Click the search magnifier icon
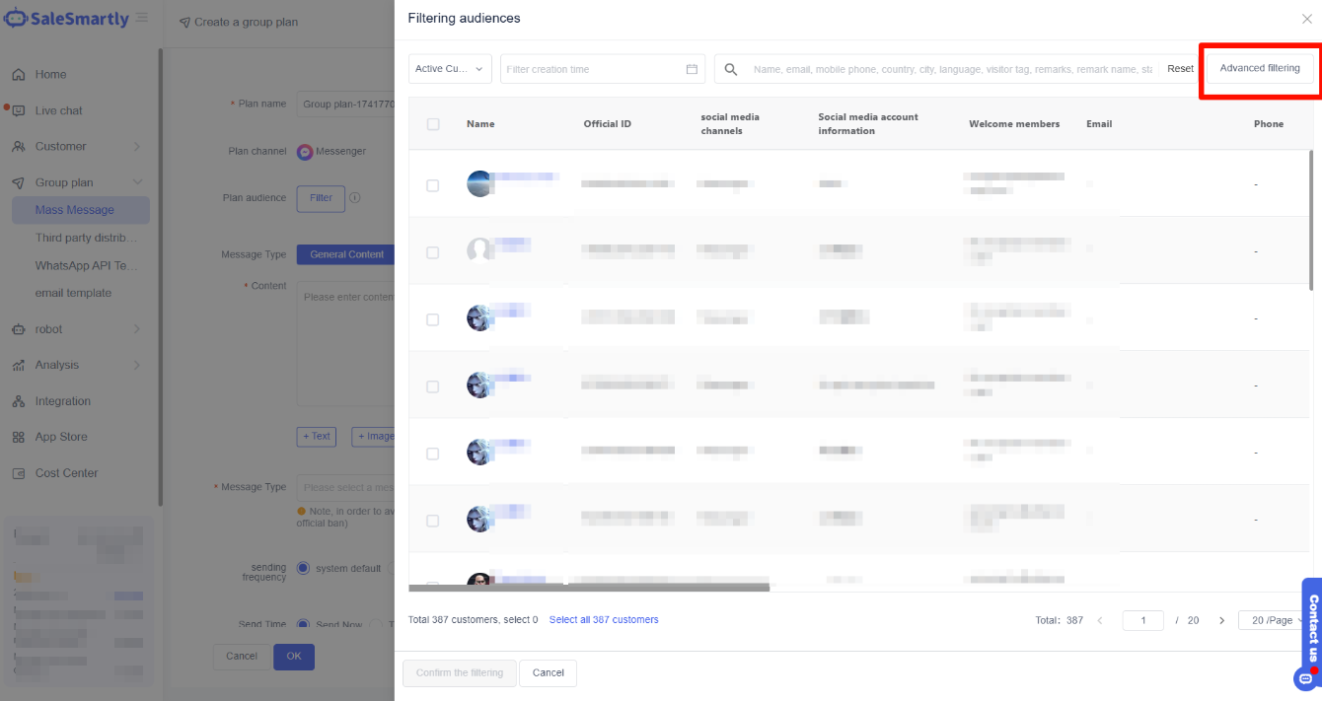 [x=731, y=69]
